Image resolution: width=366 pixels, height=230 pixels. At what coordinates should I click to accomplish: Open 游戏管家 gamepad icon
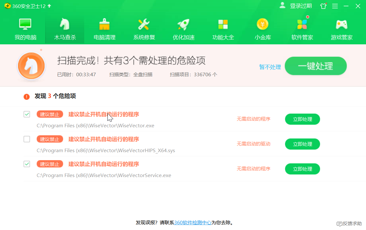tap(341, 24)
